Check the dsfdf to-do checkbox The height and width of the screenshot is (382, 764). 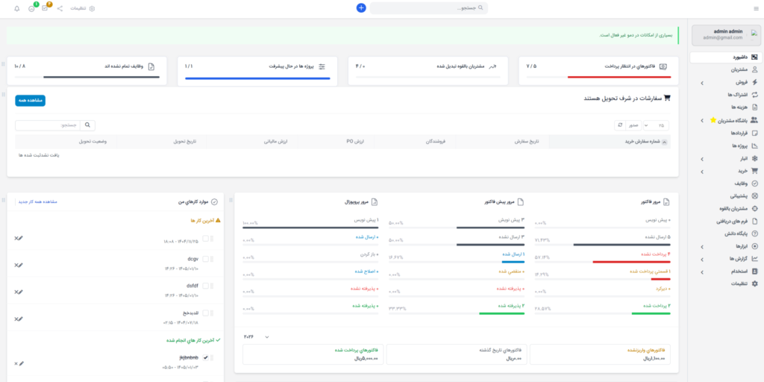pos(206,286)
